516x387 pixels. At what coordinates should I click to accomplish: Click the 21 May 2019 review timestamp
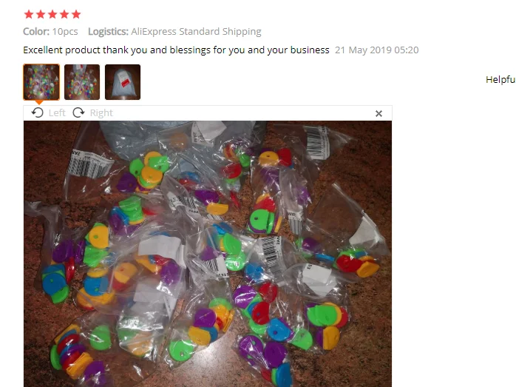[x=377, y=50]
